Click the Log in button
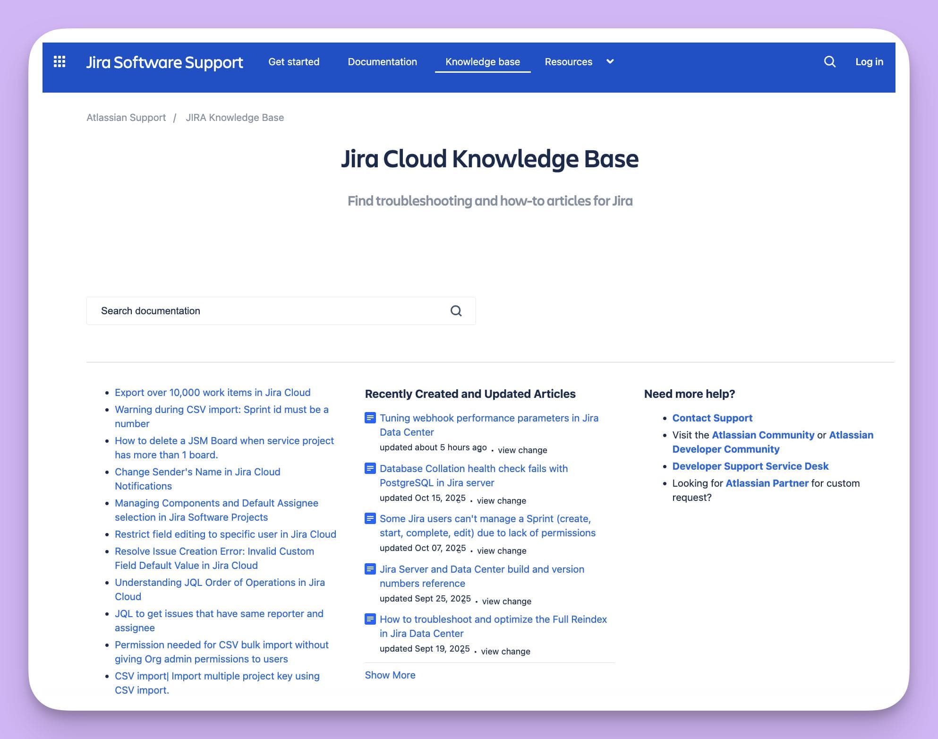This screenshot has height=739, width=938. 869,62
